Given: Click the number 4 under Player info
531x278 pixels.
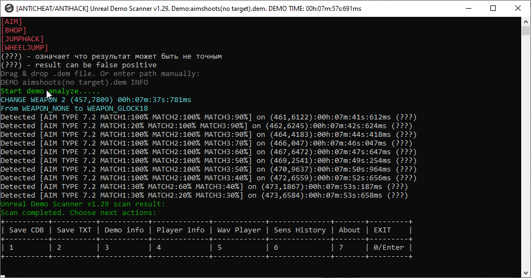Looking at the screenshot, I should (x=159, y=248).
